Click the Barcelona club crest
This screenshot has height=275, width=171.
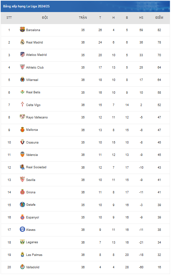coord(22,29)
